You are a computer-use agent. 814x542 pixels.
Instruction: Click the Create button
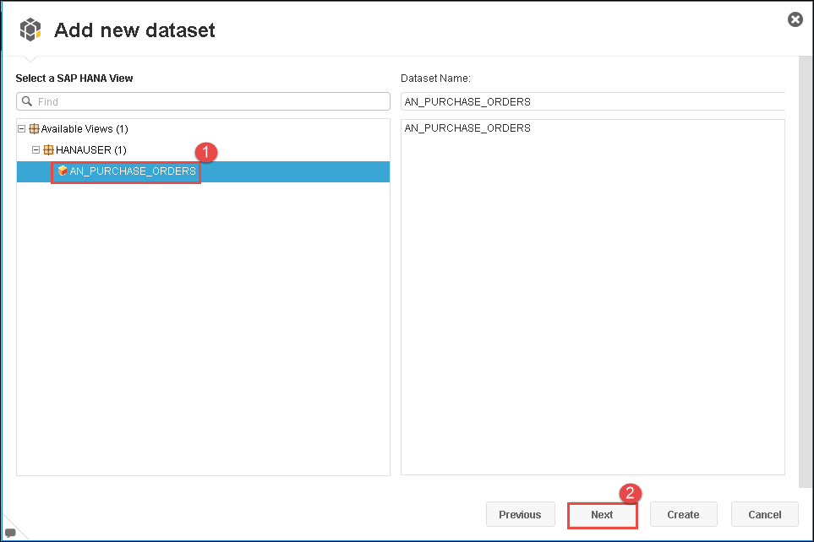683,514
